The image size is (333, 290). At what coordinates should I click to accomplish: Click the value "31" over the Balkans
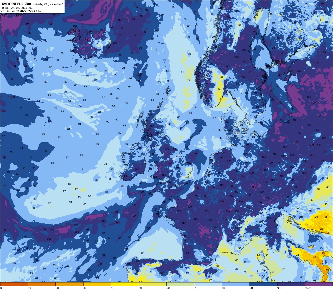(x=308, y=225)
